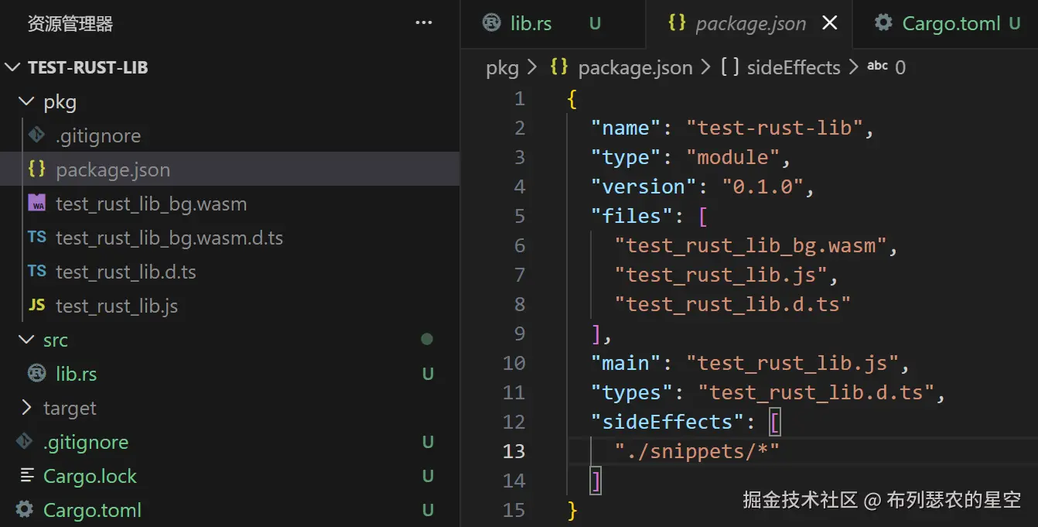Image resolution: width=1038 pixels, height=527 pixels.
Task: Click line number 10 in the gutter
Action: click(x=514, y=363)
